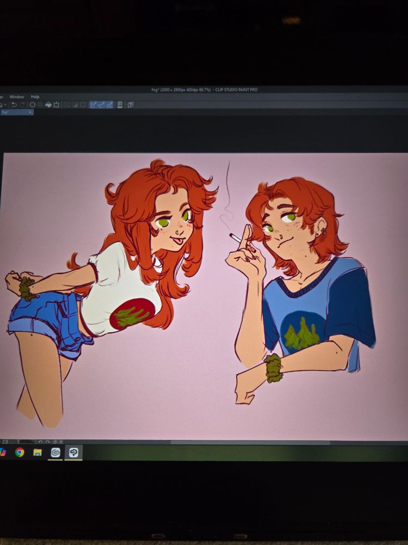The image size is (408, 545).
Task: Click the pink illustration canvas
Action: [205, 295]
